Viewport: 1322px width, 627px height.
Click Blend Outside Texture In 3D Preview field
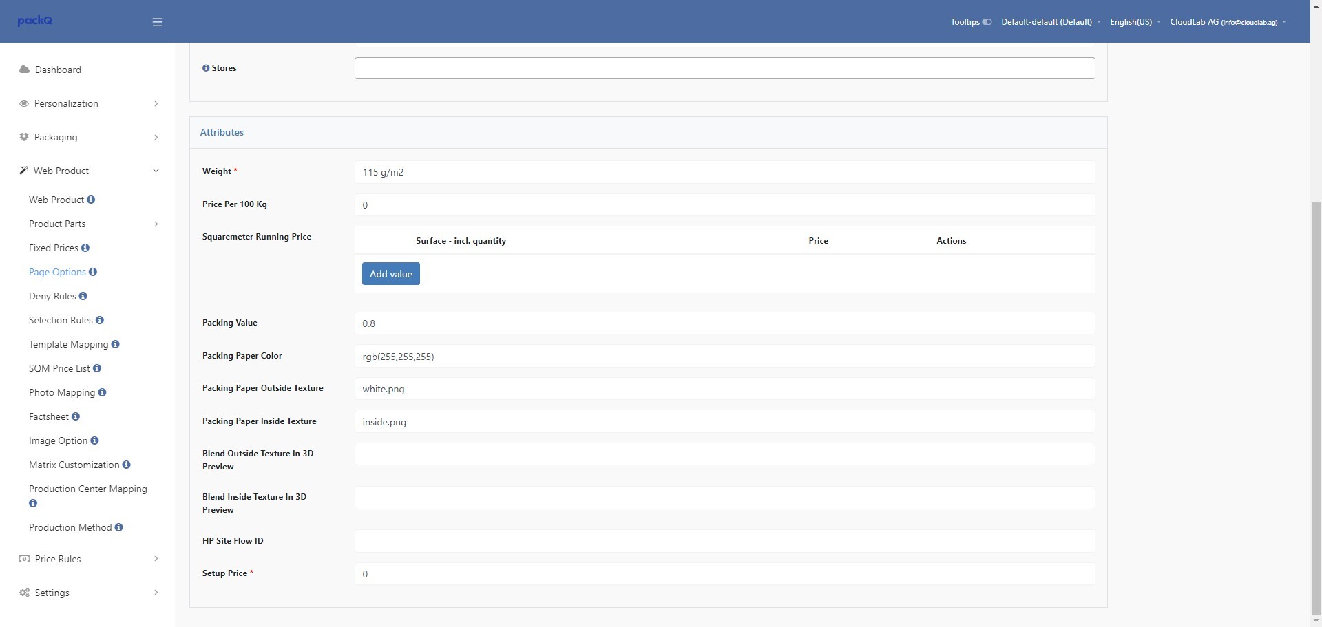click(x=724, y=454)
